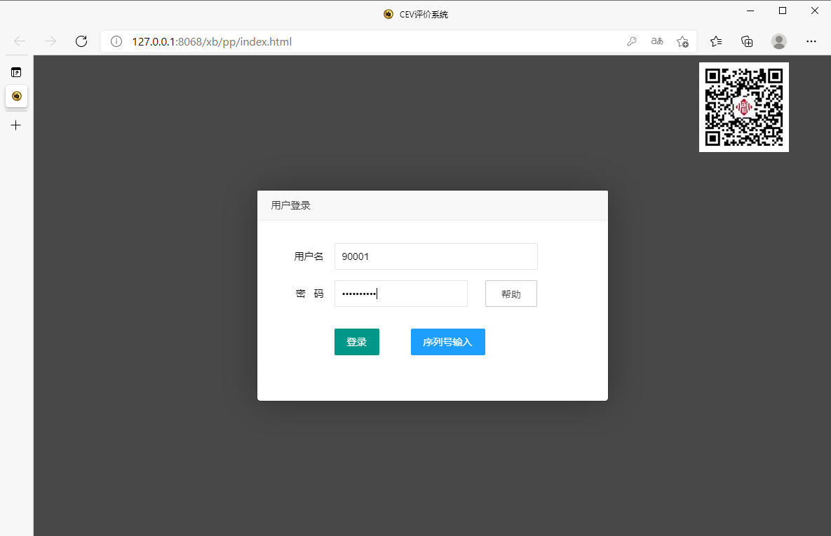831x536 pixels.
Task: Click the 帮助 help button
Action: click(511, 294)
